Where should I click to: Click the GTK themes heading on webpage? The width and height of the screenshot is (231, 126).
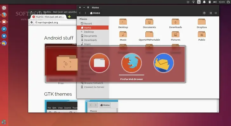click(58, 94)
